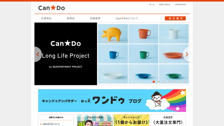Click the yellow pig figurine image
224x126 pixels.
(x=113, y=34)
